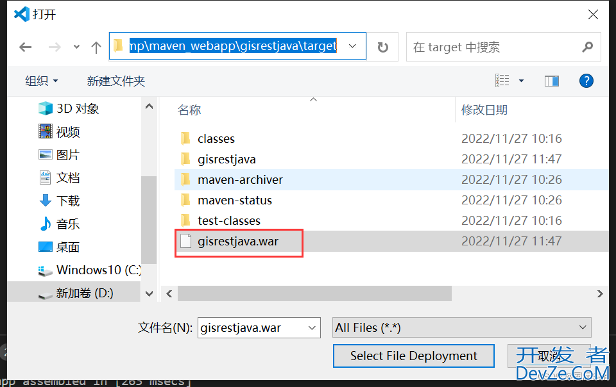Click gisrestjava folder icon
Screen dimensions: 616x387
[185, 159]
